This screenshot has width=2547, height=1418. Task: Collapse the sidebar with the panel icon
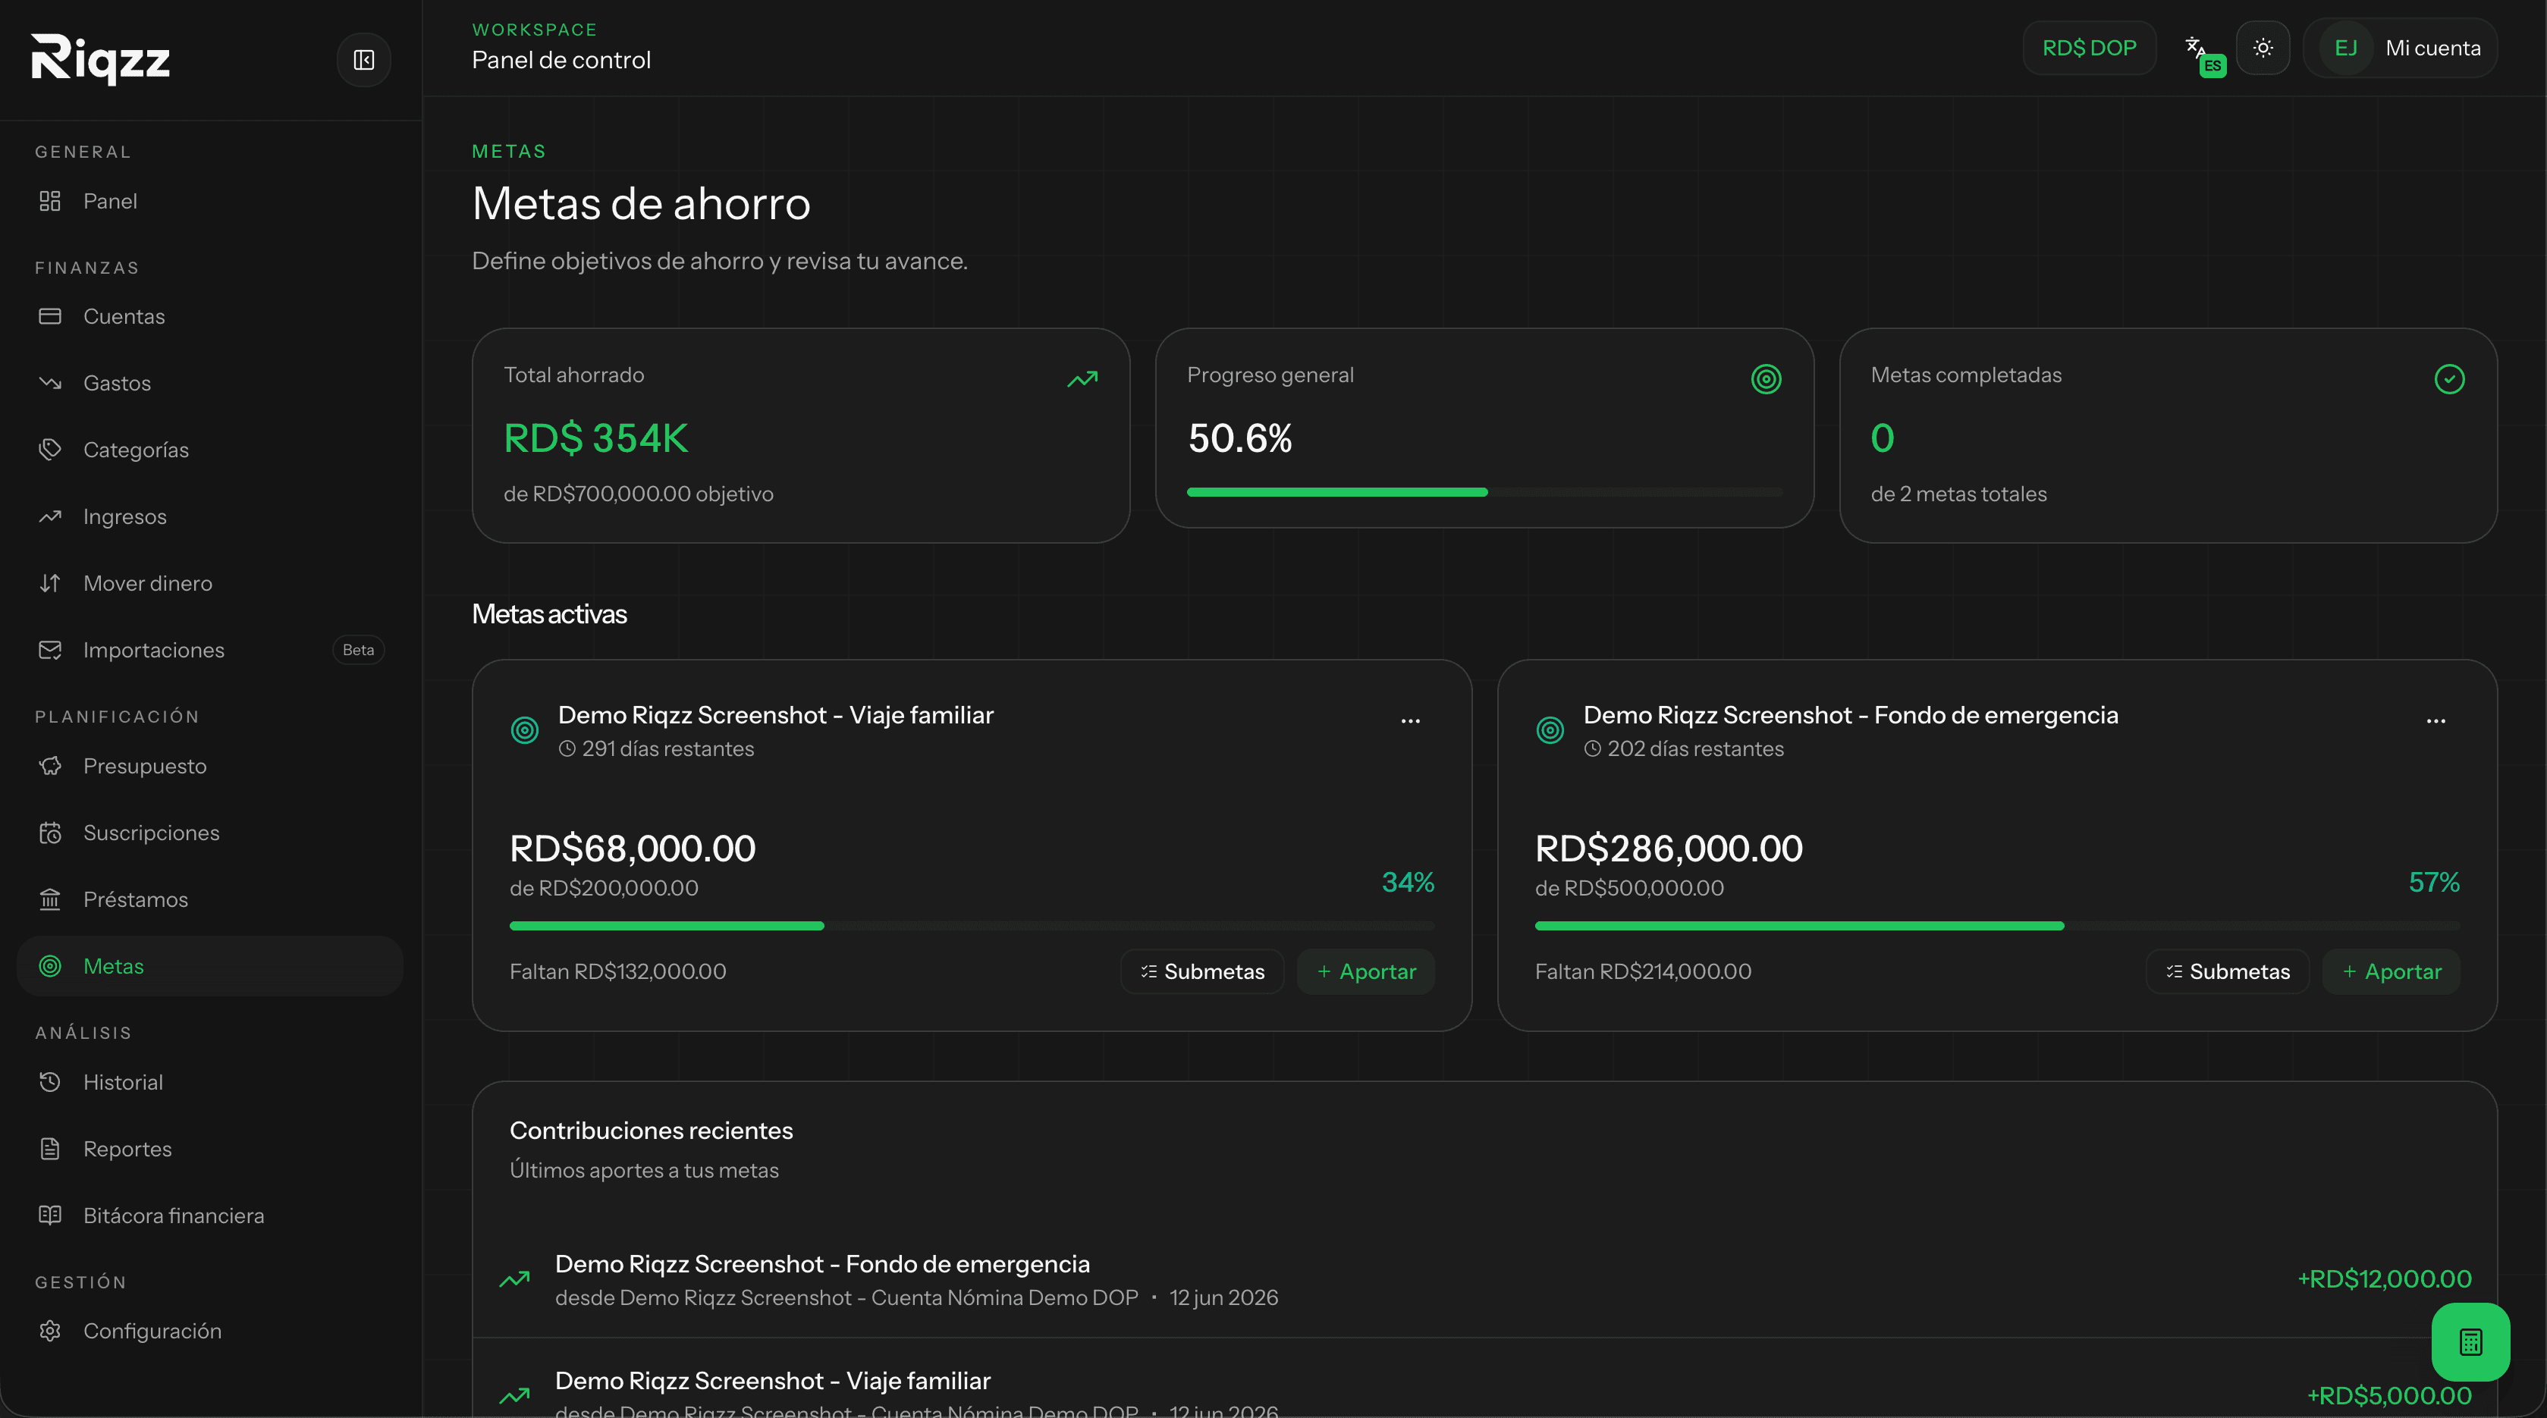pos(364,60)
